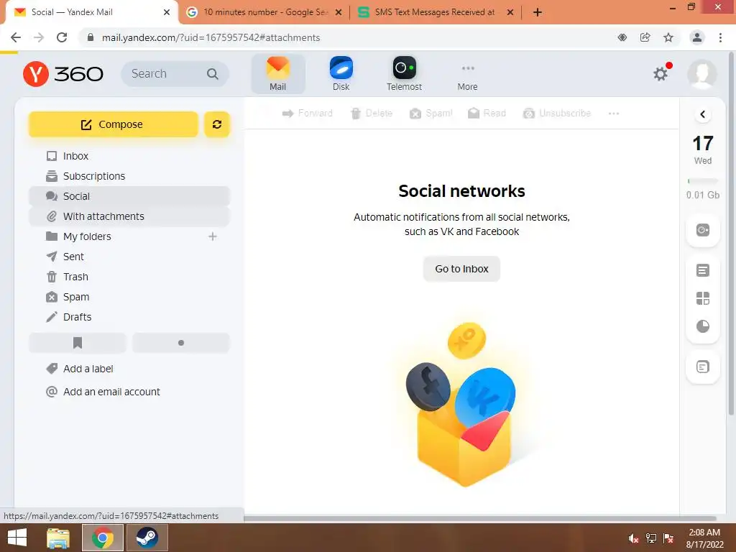The image size is (736, 552).
Task: Launch Telemost video meetings
Action: 404,74
